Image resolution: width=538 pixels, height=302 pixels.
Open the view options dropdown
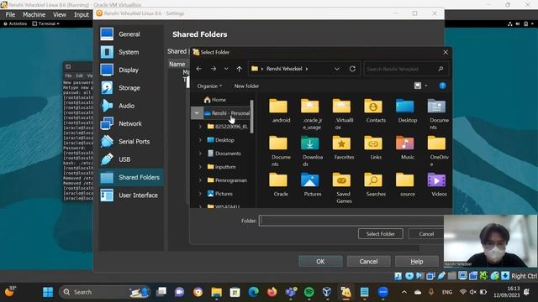click(426, 86)
